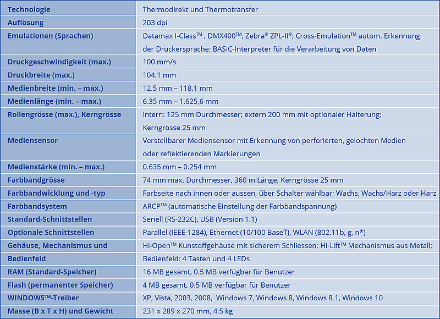This screenshot has height=319, width=440.
Task: Click the Medienlänge (min. – max.) label
Action: 54,101
